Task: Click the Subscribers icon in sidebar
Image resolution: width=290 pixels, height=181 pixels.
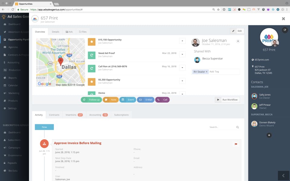Action: (x=5, y=140)
